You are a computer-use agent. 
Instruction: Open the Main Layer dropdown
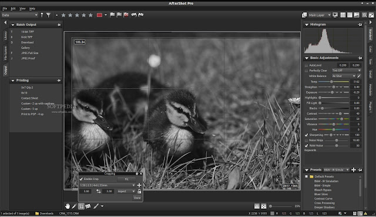(x=320, y=15)
